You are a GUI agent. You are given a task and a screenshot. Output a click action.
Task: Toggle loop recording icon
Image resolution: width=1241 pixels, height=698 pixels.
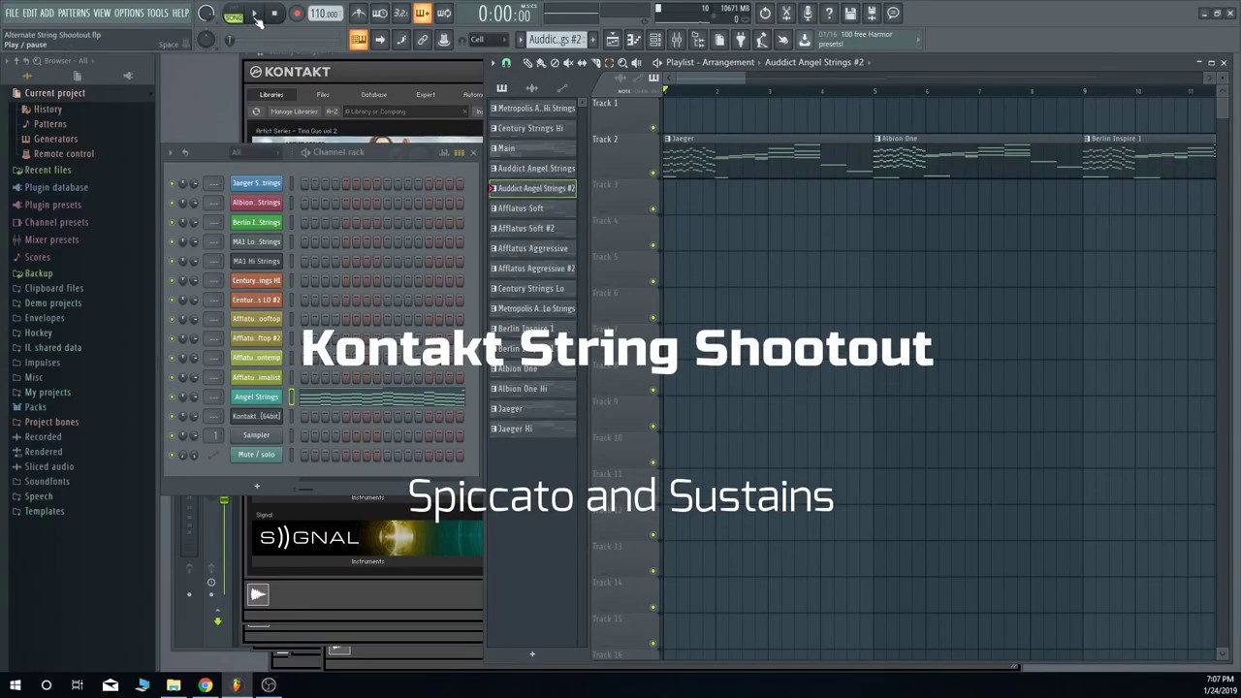(444, 14)
